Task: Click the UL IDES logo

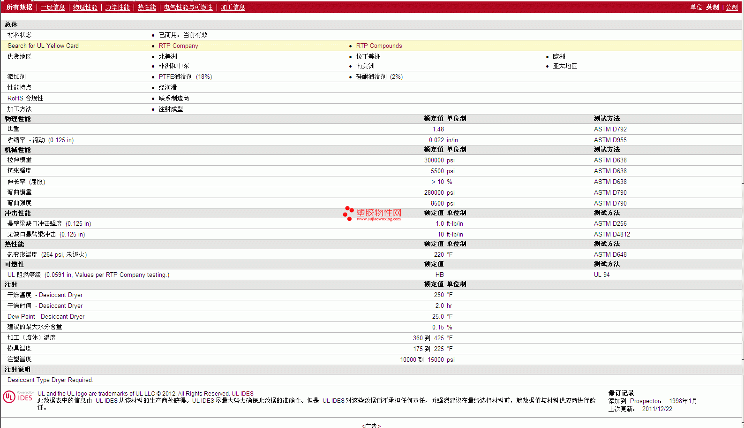Action: [18, 397]
